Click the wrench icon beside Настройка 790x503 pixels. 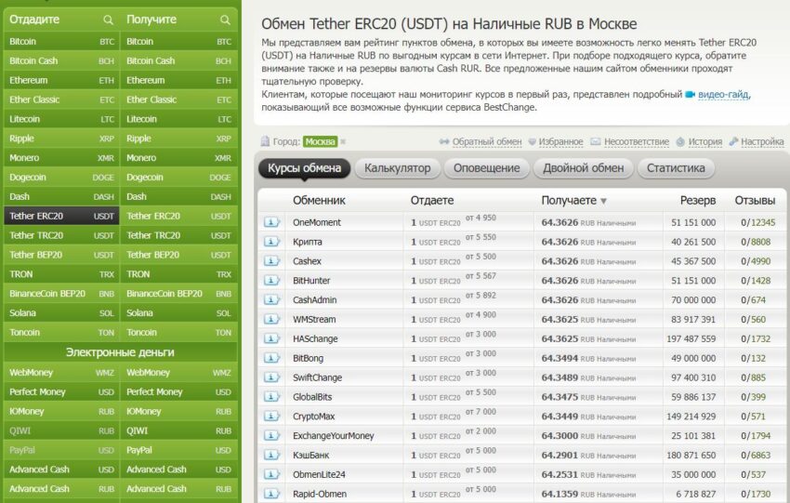(x=733, y=141)
